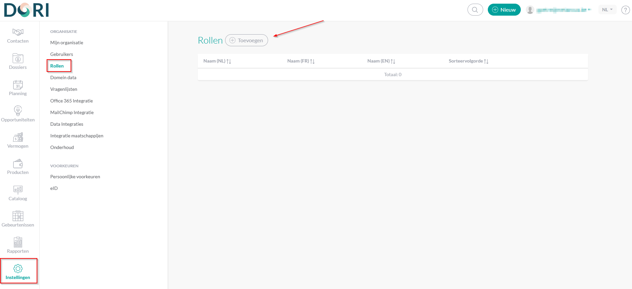Image resolution: width=632 pixels, height=289 pixels.
Task: Click the search magnifier button
Action: [475, 10]
